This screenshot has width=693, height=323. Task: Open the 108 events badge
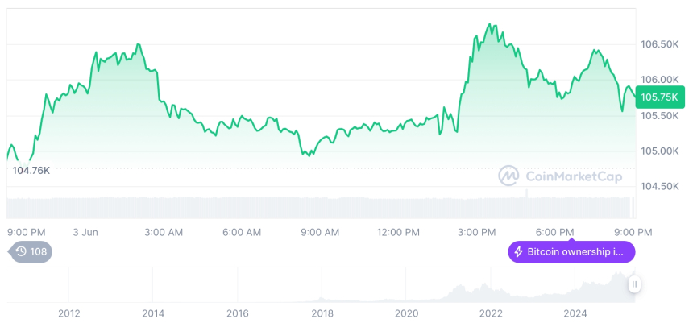tap(30, 252)
